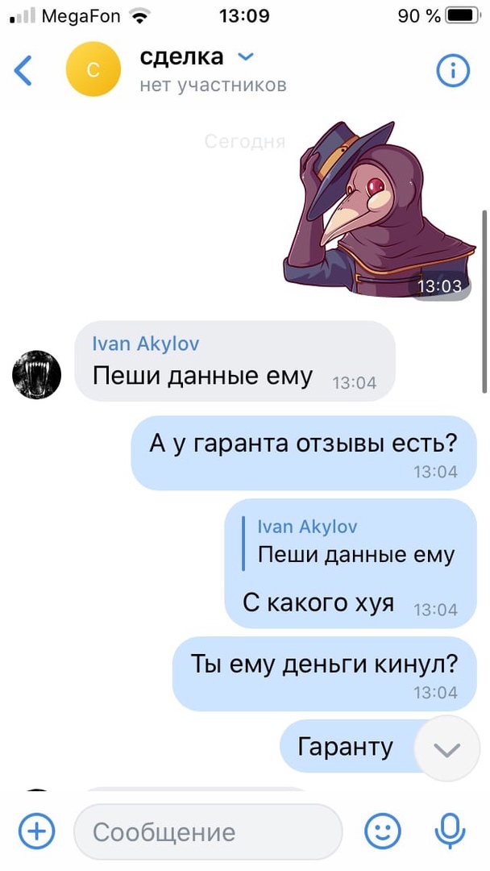Image resolution: width=490 pixels, height=871 pixels.
Task: Tap the plague doctor sticker
Action: tap(380, 210)
